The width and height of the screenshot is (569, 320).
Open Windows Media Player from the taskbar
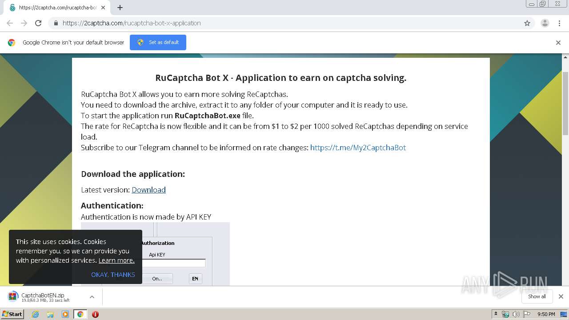[65, 314]
